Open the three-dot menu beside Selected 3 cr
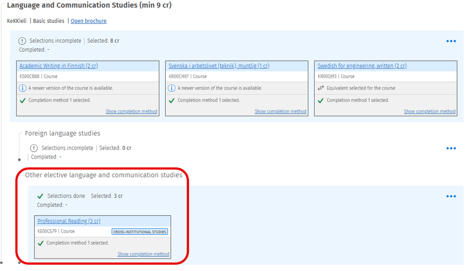 pos(451,196)
